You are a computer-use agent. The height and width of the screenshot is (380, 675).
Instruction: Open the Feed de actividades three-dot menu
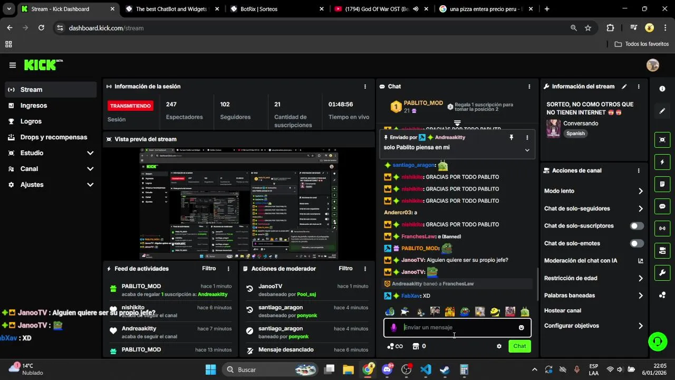pos(228,269)
